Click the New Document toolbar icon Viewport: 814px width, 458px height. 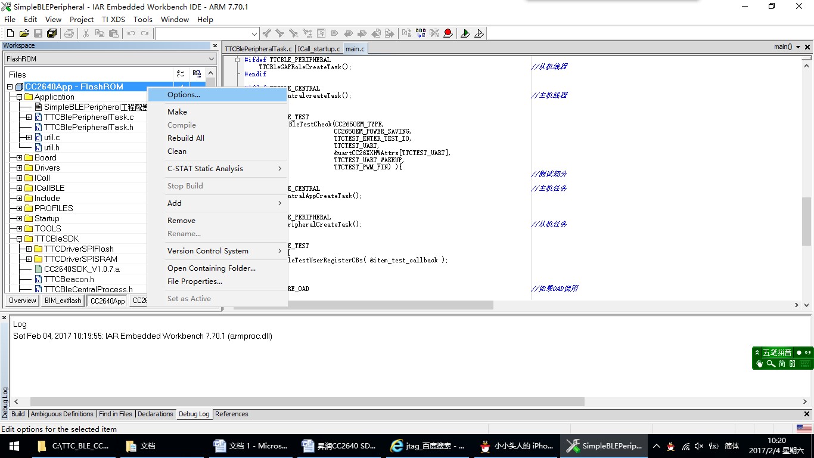click(10, 33)
